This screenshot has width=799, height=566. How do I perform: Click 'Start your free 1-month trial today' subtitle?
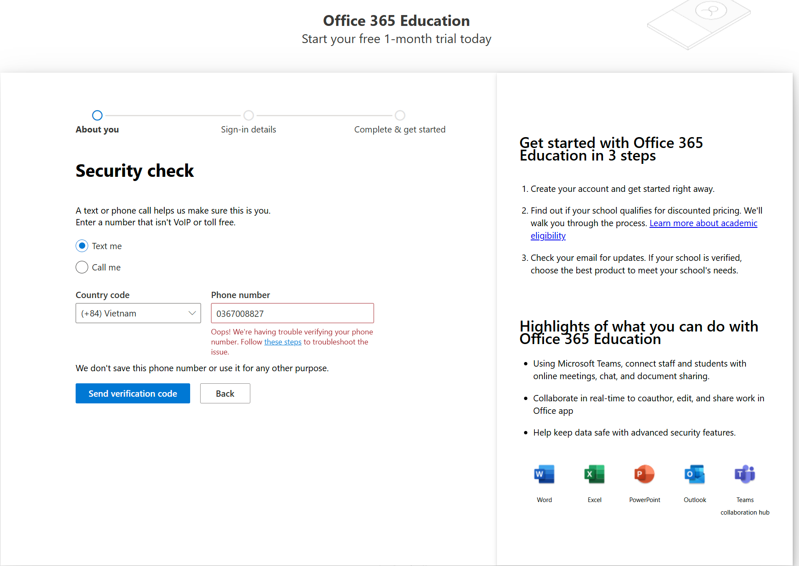397,39
